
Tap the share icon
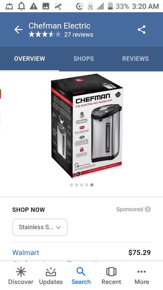[142, 30]
